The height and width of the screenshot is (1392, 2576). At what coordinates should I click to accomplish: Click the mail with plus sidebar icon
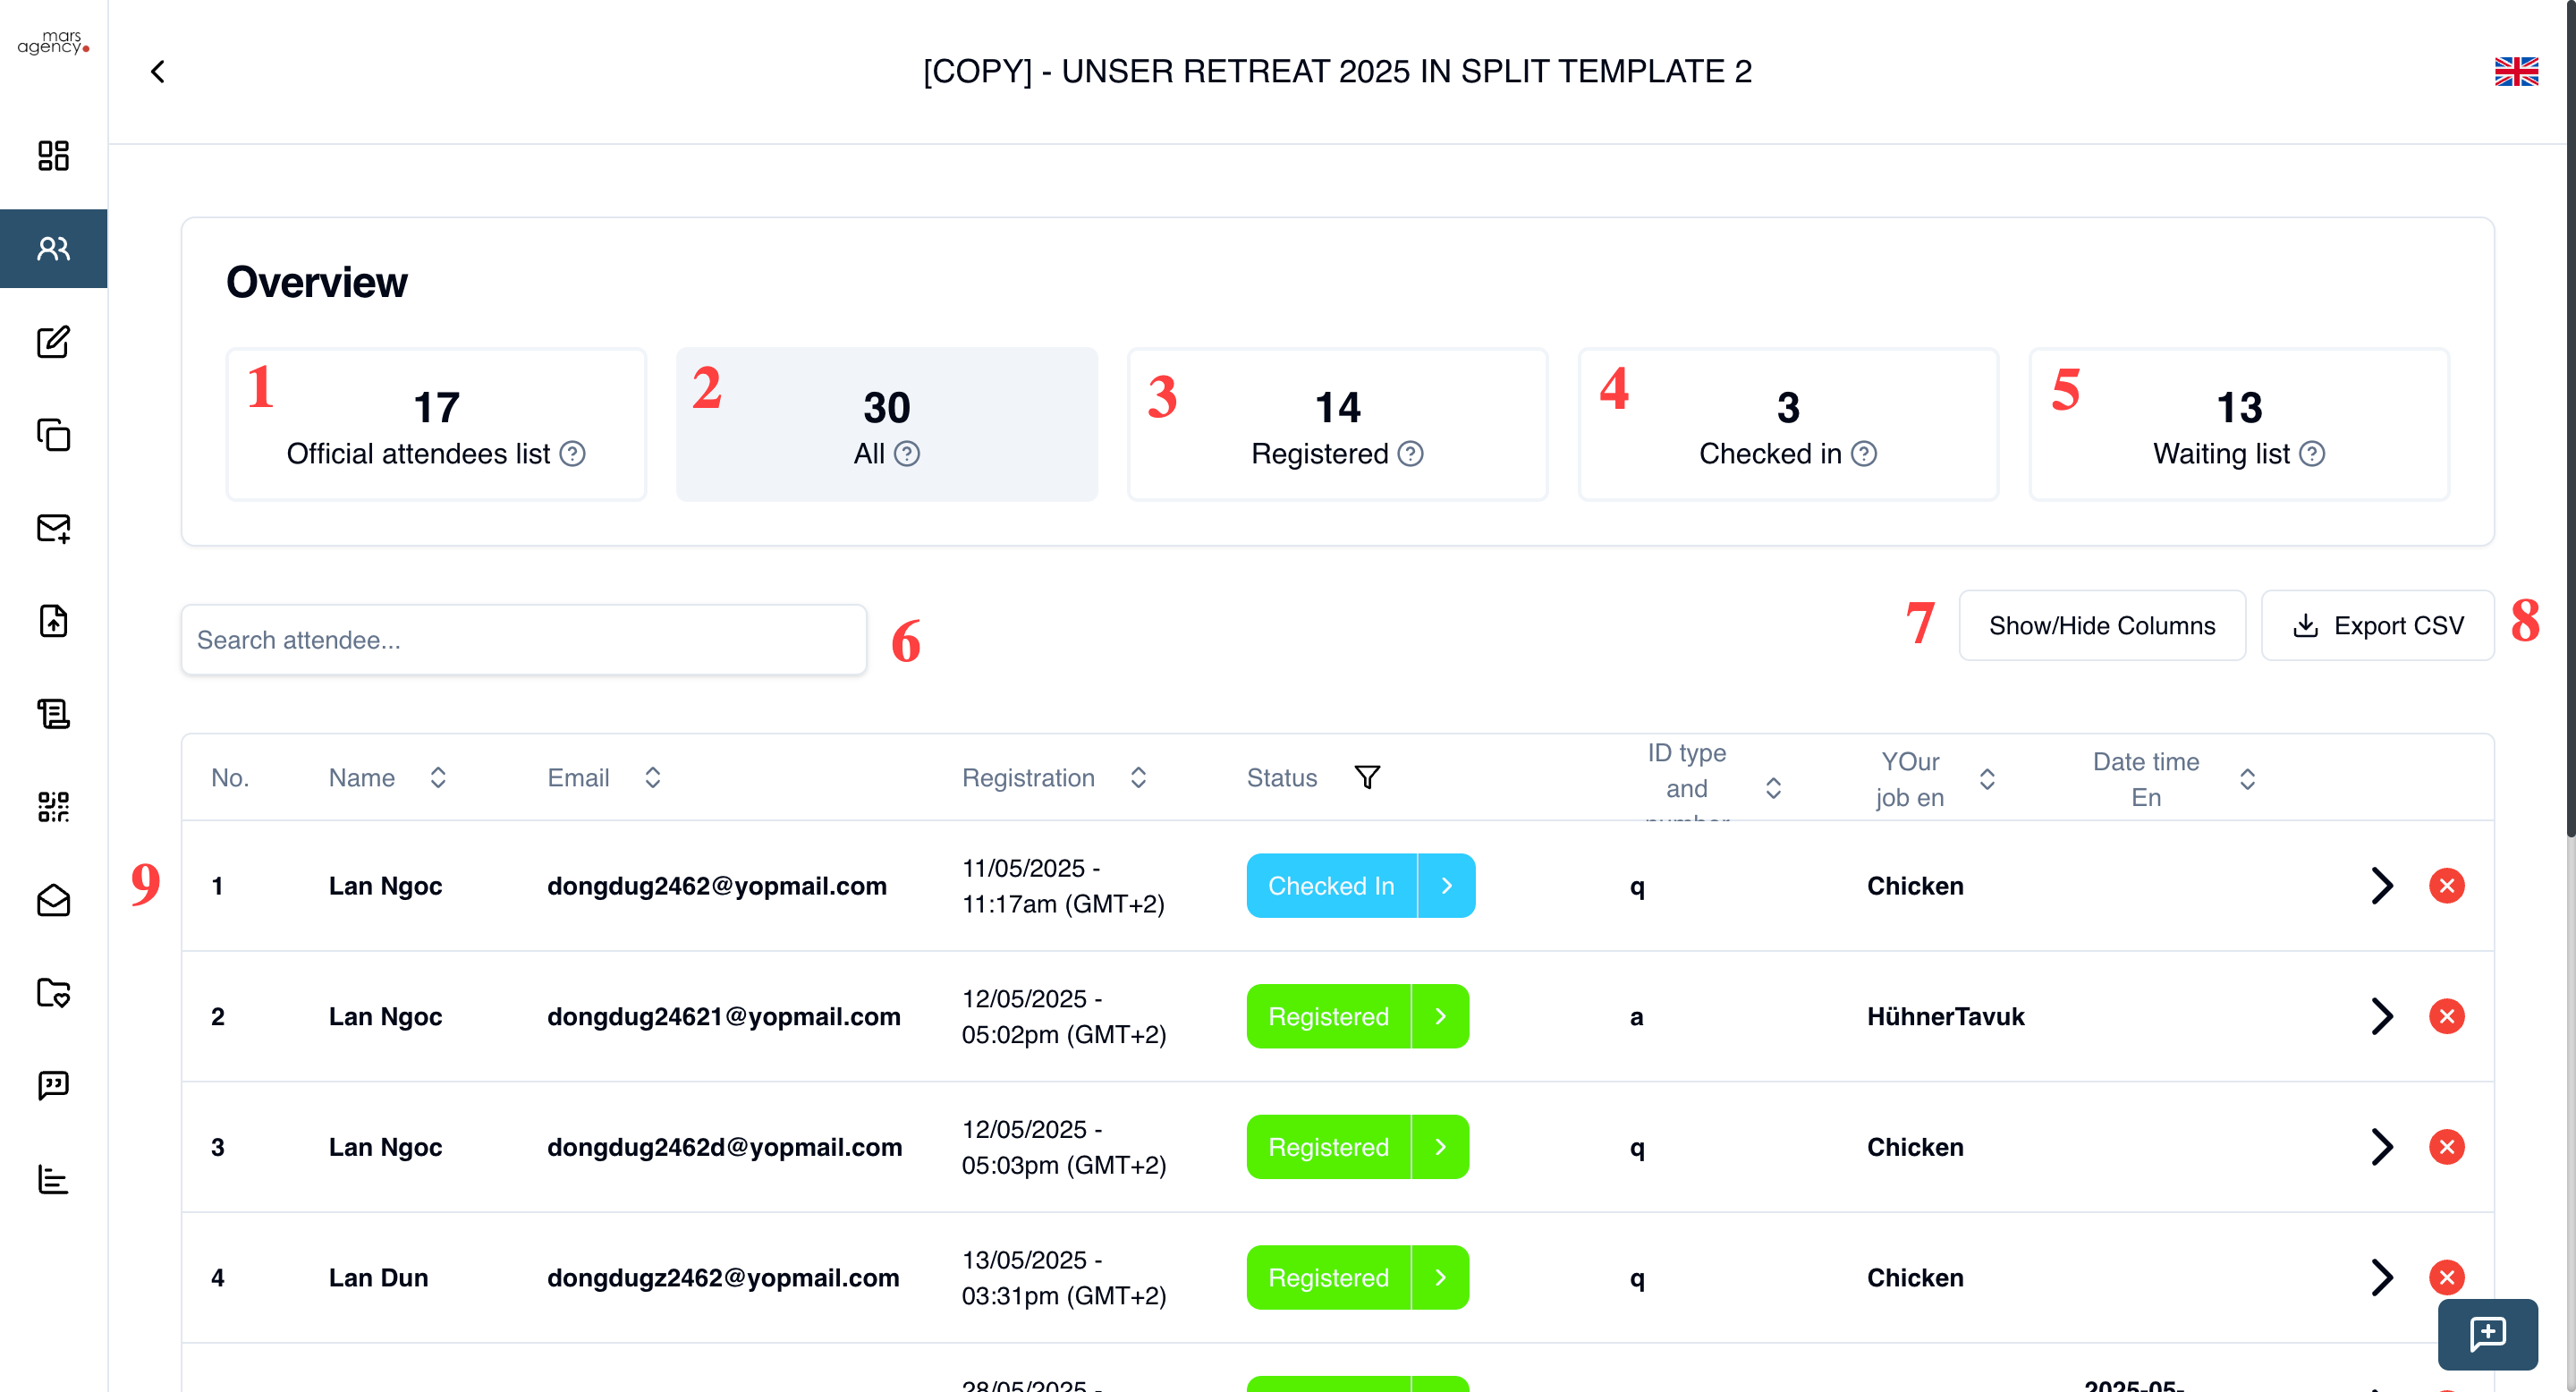[x=53, y=528]
